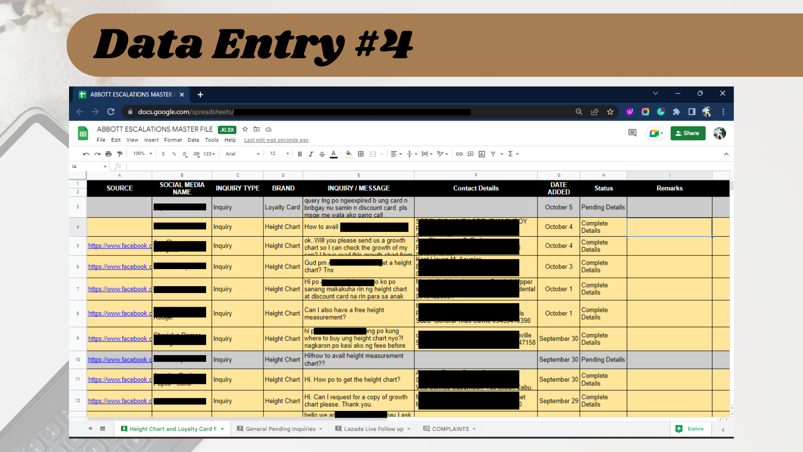Apply strikethrough formatting
The height and width of the screenshot is (452, 803).
(x=322, y=154)
